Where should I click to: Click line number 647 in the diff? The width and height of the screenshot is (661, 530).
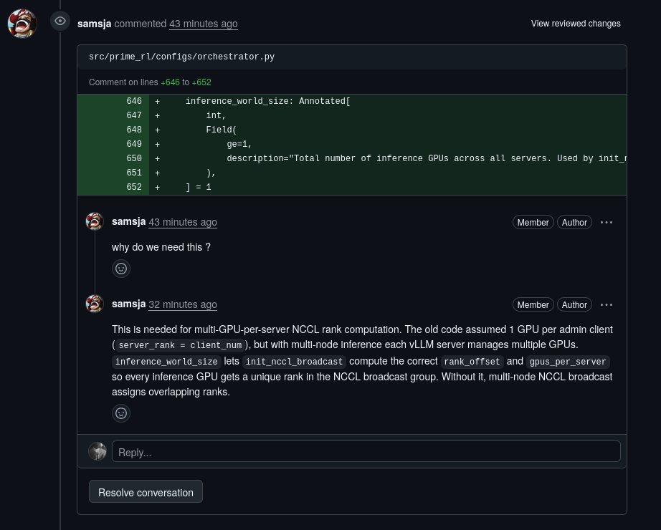click(x=134, y=115)
